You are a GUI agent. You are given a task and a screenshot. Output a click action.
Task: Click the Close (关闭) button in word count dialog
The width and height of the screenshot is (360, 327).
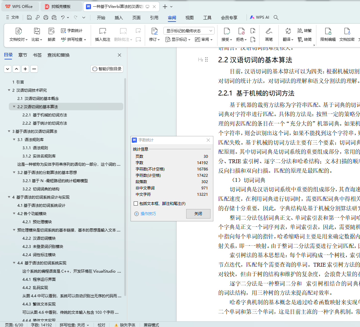198,214
